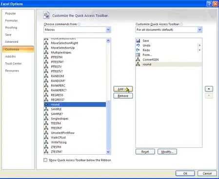Image resolution: width=219 pixels, height=179 pixels.
Task: Click the Add button
Action: pos(123,89)
